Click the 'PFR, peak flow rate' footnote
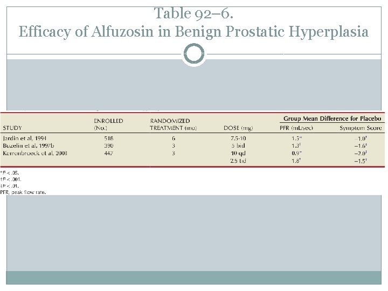The width and height of the screenshot is (388, 291). tap(23, 192)
